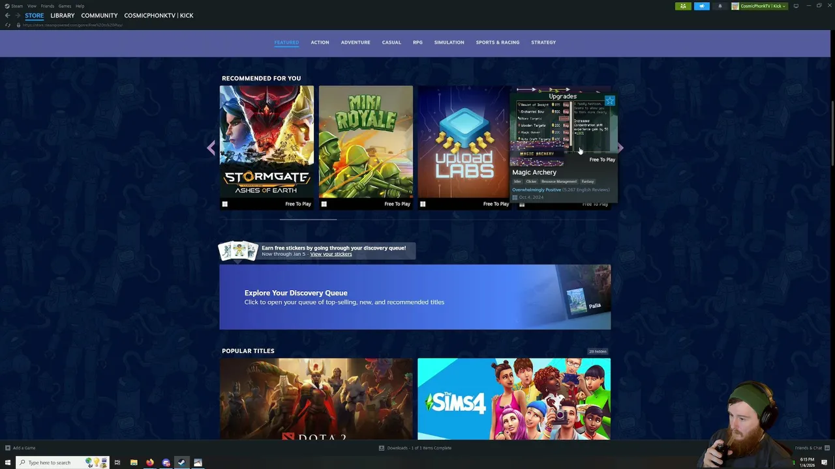This screenshot has height=469, width=835.
Task: Select the SIMULATION genre tab
Action: (449, 42)
